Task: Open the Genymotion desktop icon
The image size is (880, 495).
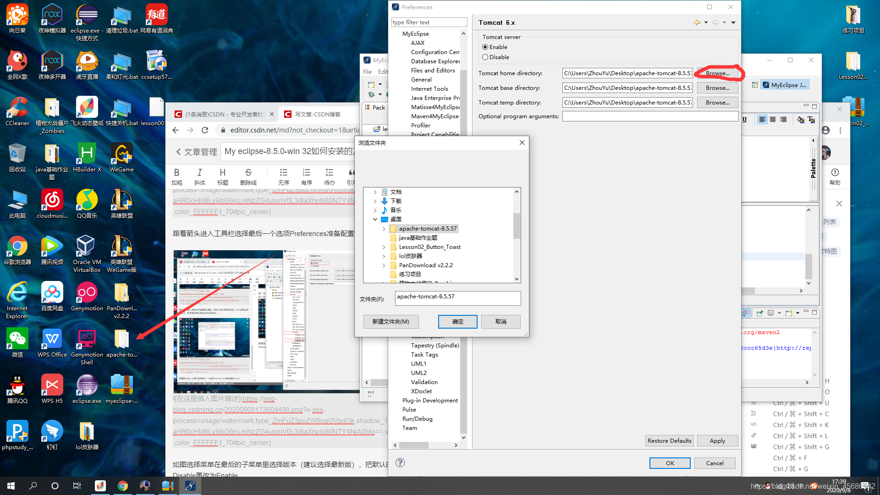Action: 87,297
